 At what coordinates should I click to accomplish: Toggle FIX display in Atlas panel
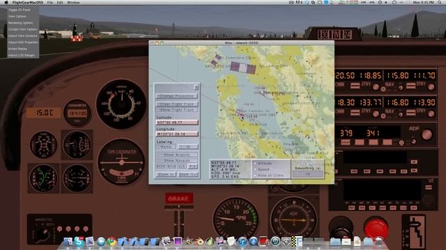click(x=192, y=167)
